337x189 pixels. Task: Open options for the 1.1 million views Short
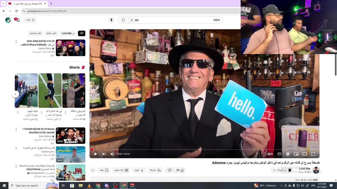[42, 112]
